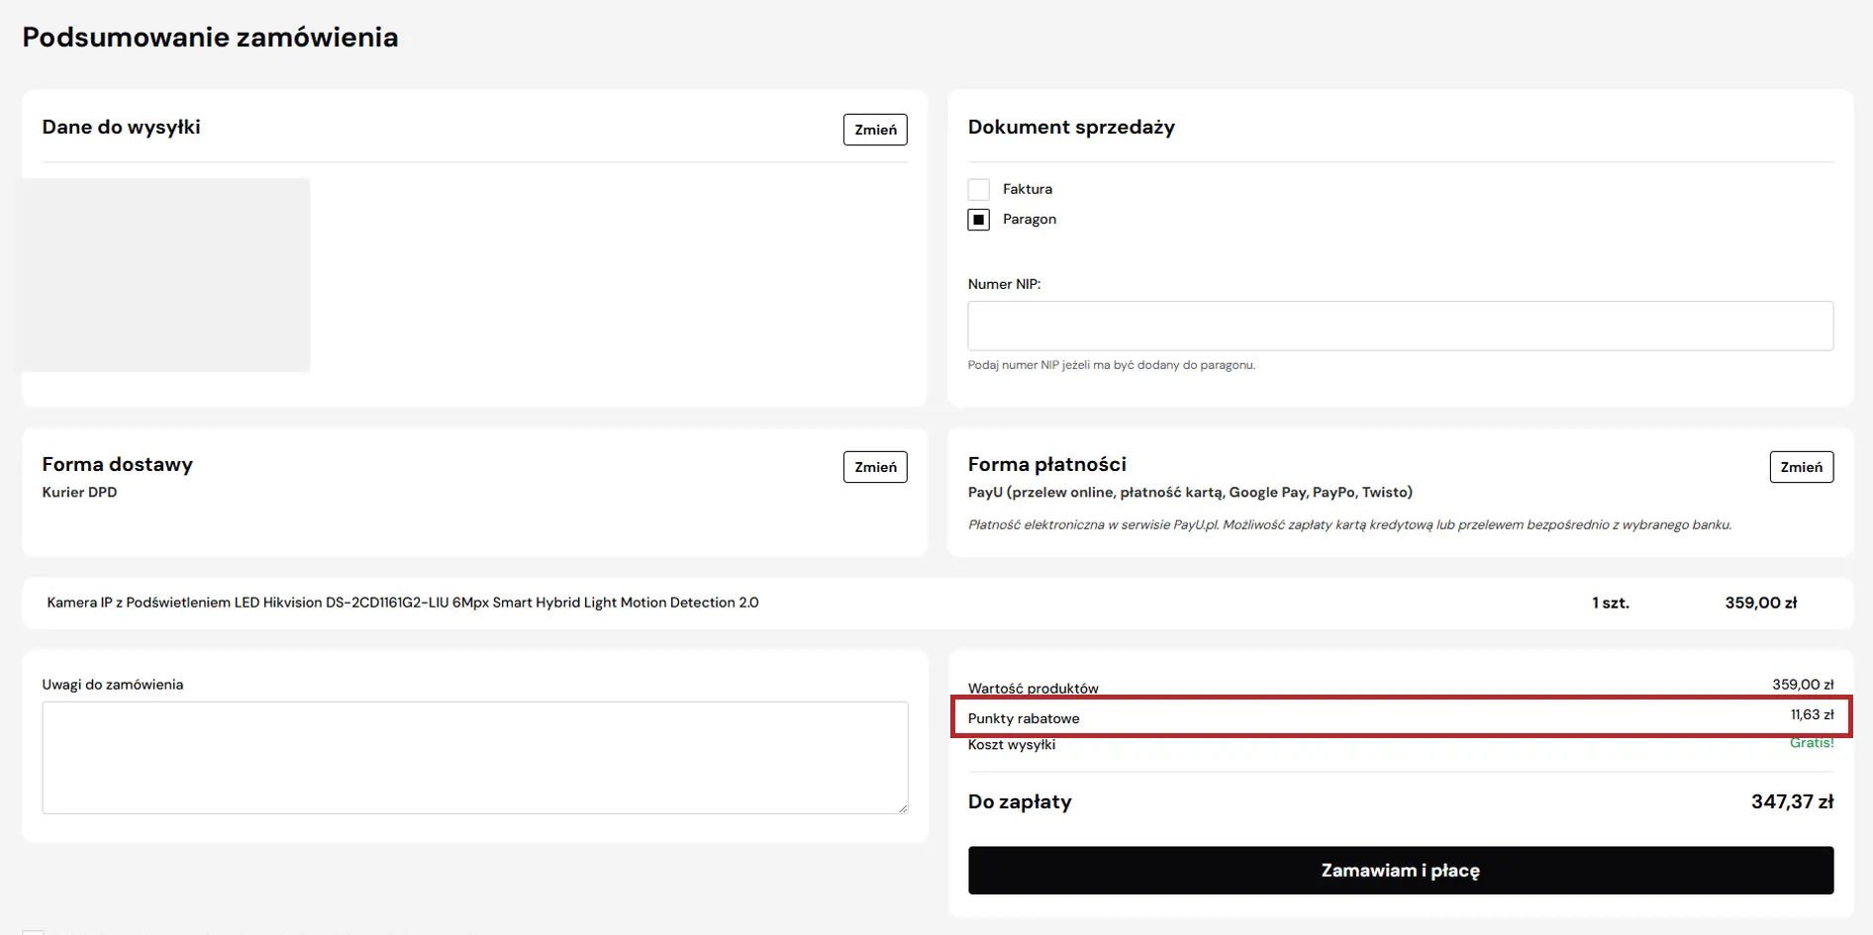Select the Hikvision camera product name
Viewport: 1873px width, 935px height.
coord(403,603)
